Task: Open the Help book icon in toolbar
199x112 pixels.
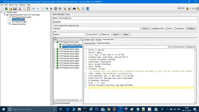Action: (88, 9)
